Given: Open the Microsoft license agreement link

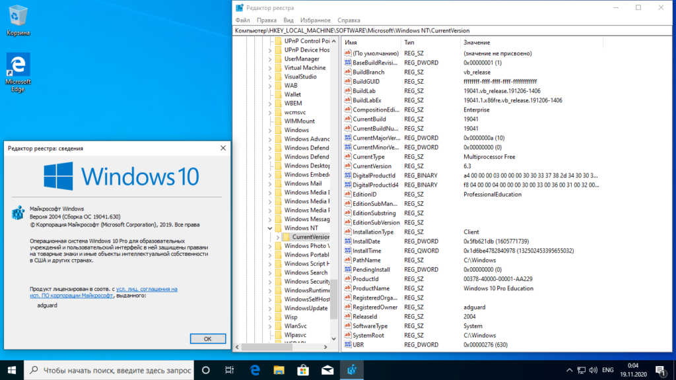Looking at the screenshot, I should [x=104, y=292].
